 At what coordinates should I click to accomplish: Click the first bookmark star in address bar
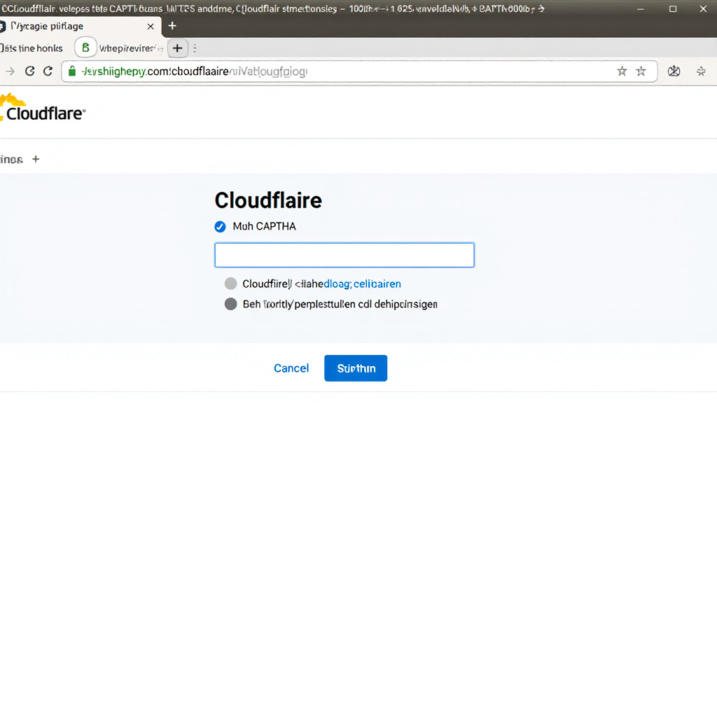point(622,71)
